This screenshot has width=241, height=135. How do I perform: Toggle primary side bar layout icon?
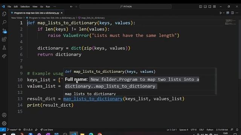coord(201,7)
